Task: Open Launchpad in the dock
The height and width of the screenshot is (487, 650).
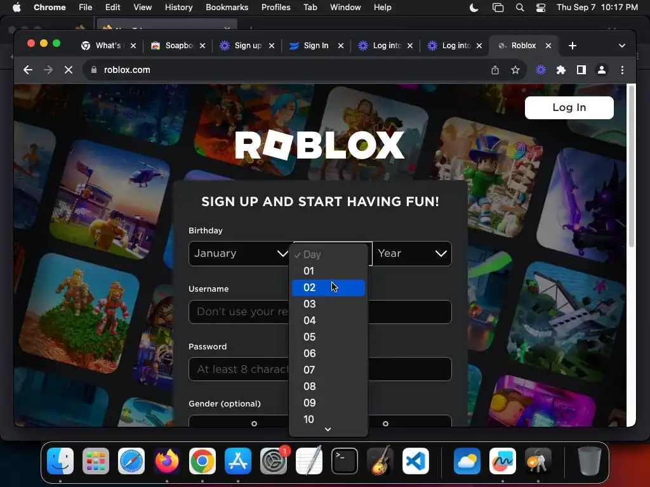Action: coord(96,461)
